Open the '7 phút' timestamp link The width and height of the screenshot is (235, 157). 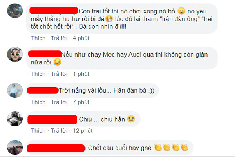pos(81,102)
